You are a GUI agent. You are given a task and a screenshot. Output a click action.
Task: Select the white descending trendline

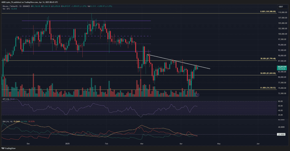pos(178,62)
